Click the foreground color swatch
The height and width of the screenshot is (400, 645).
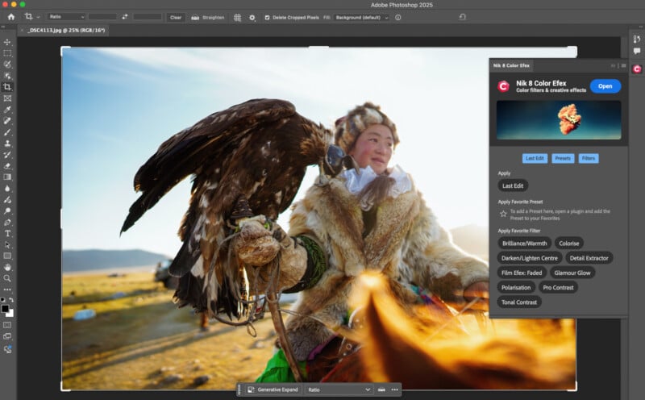[5, 307]
